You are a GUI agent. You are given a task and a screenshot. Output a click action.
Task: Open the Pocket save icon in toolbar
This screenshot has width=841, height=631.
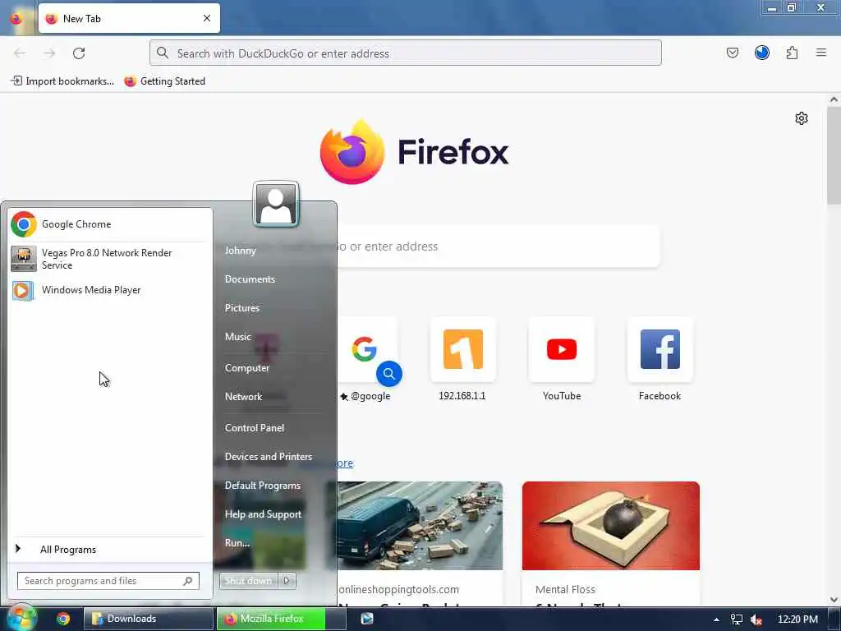point(732,53)
